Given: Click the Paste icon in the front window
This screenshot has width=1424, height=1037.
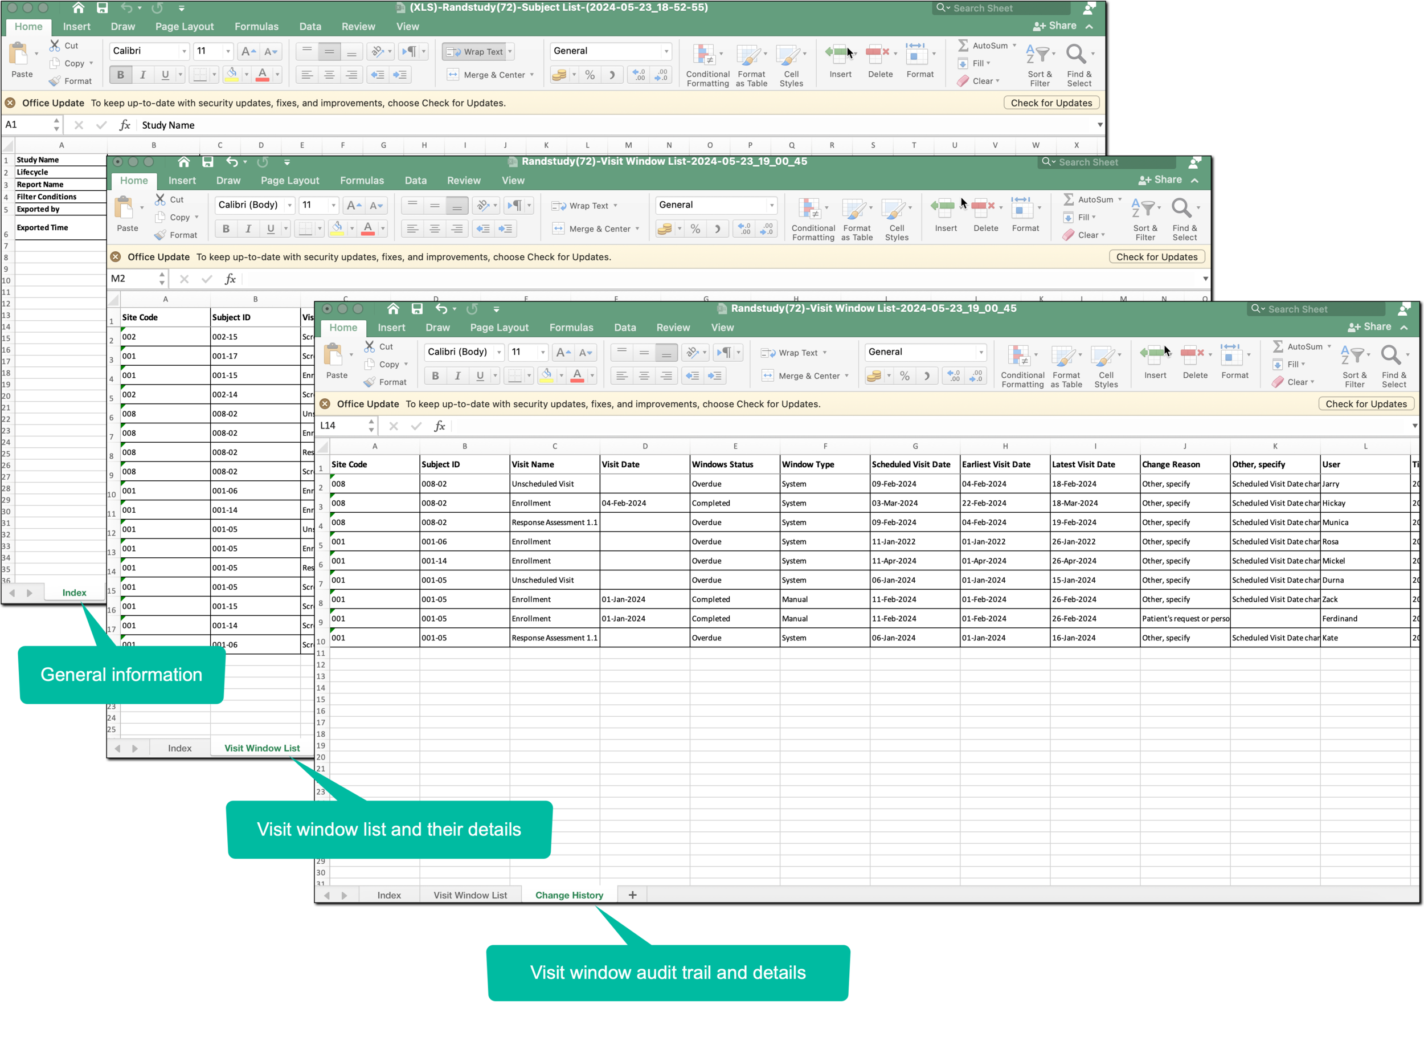Looking at the screenshot, I should pyautogui.click(x=333, y=355).
